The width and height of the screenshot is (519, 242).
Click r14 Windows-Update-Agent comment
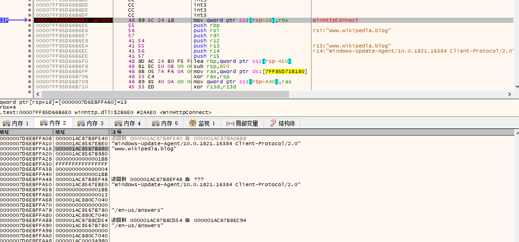413,51
